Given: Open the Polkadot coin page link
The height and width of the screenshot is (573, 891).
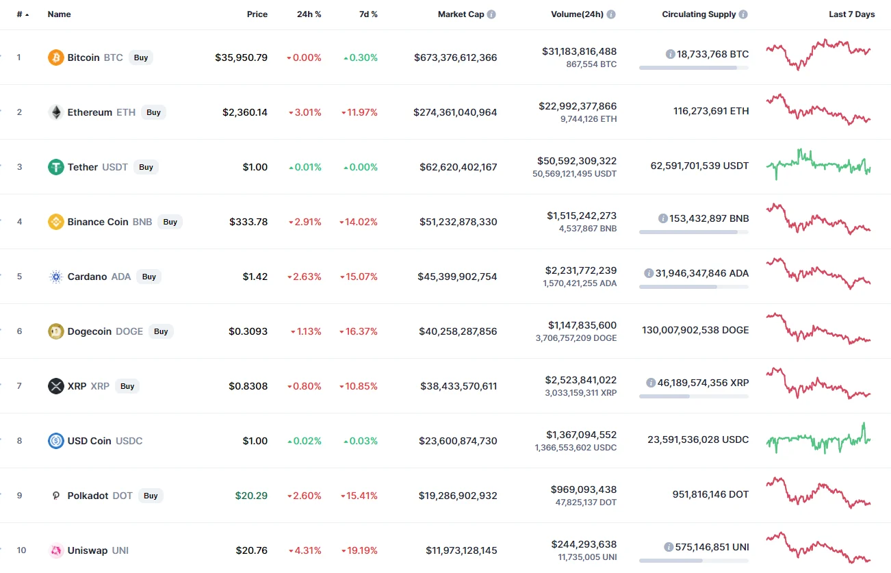Looking at the screenshot, I should click(x=88, y=496).
